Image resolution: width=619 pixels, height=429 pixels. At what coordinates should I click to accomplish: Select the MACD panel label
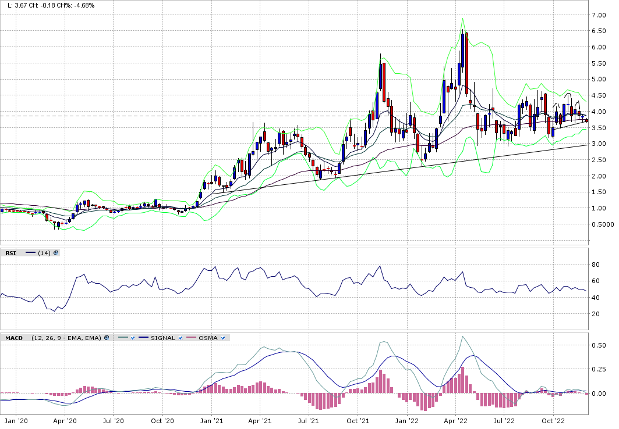click(14, 338)
